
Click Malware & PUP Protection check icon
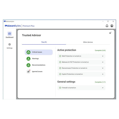tap(60, 62)
